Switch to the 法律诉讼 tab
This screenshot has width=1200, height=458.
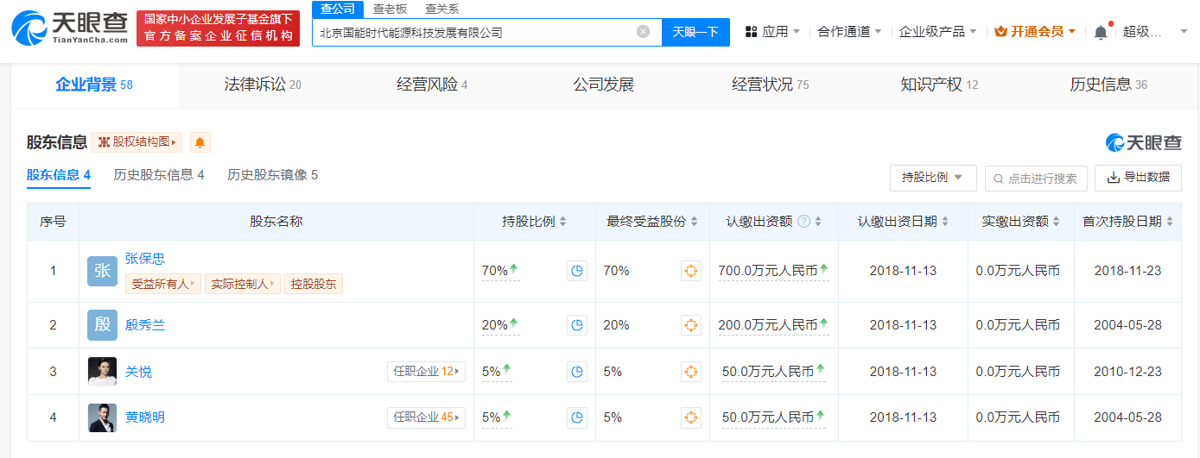[263, 85]
